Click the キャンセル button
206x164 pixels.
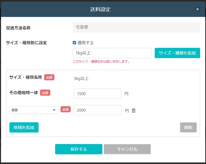tap(127, 149)
